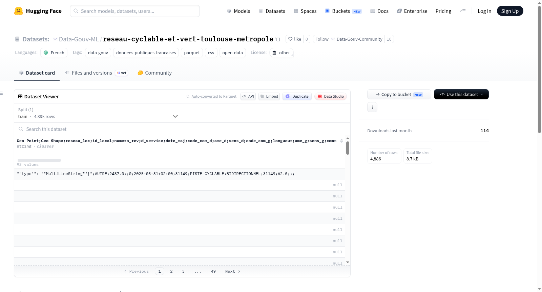Click the first data row with MultiLineString
The width and height of the screenshot is (542, 292).
pos(180,174)
